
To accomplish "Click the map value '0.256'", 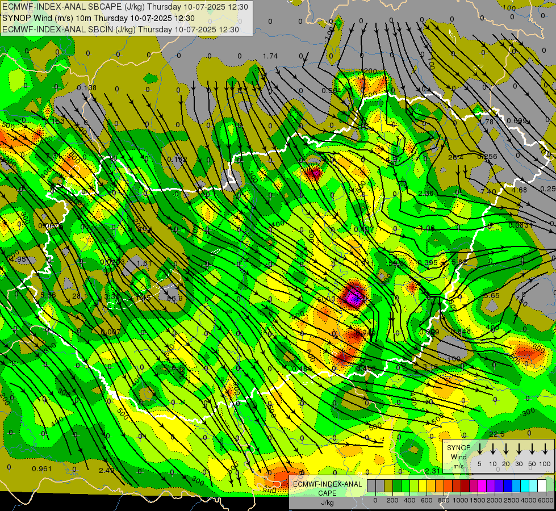I will [487, 156].
